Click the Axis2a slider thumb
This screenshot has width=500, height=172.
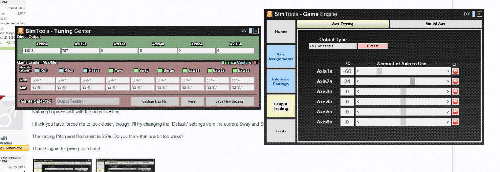(x=412, y=81)
